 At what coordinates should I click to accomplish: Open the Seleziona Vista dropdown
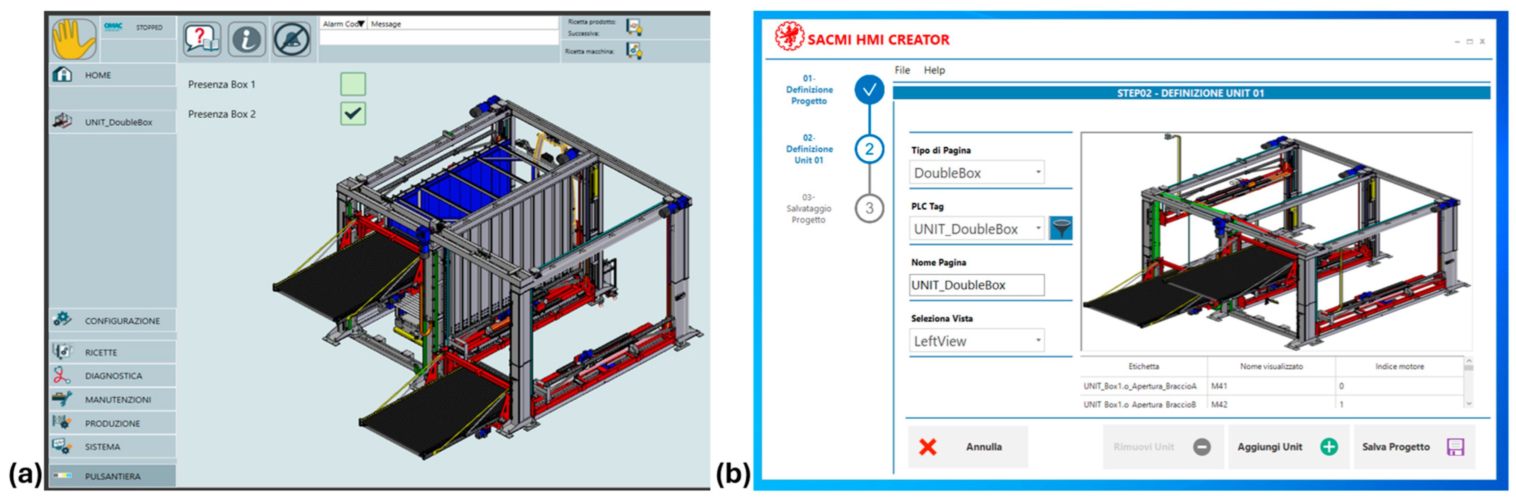pyautogui.click(x=977, y=340)
